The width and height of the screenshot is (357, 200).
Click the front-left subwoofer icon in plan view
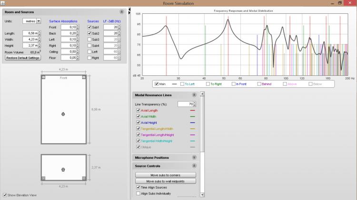[x=43, y=77]
